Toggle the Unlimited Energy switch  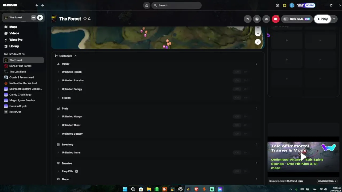pos(241,89)
